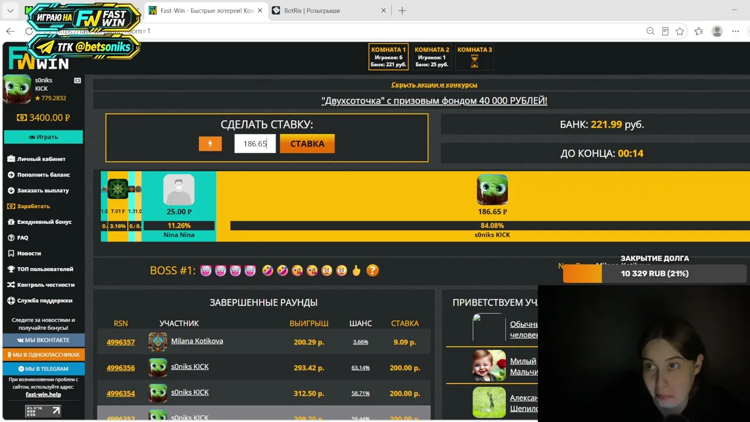The image size is (750, 422).
Task: Click the 3400.00 ₽ balance display
Action: [x=43, y=118]
